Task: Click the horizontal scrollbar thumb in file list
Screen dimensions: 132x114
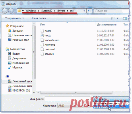Action: click(76, 92)
